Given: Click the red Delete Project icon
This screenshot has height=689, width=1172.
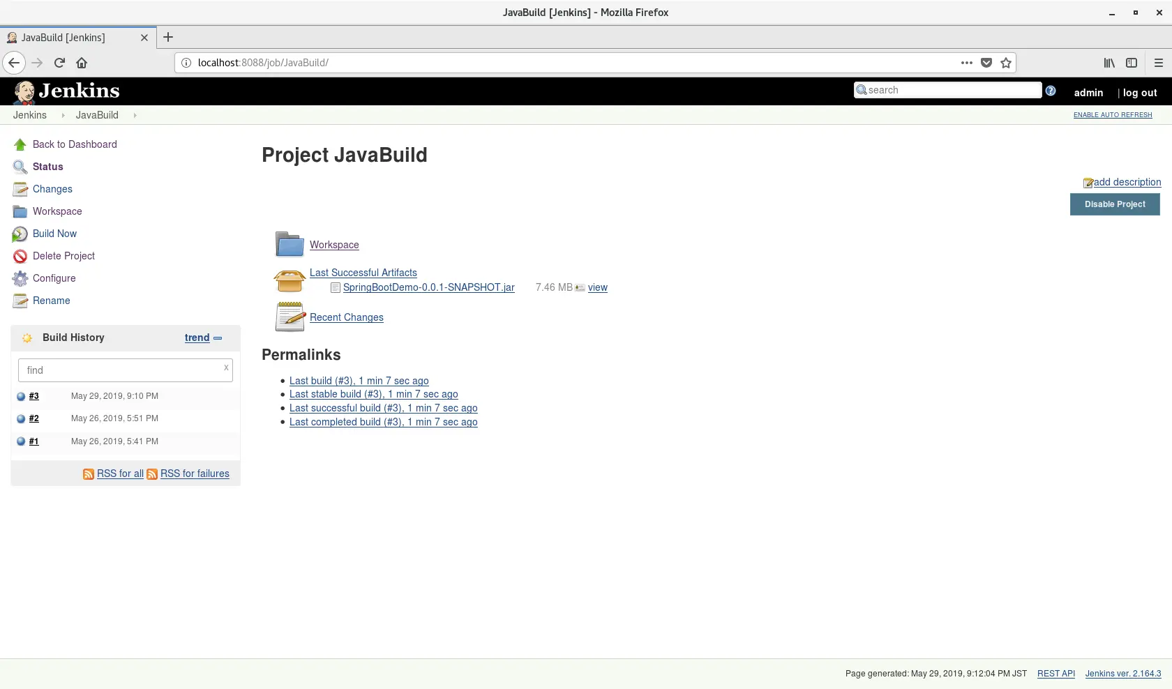Looking at the screenshot, I should coord(20,256).
